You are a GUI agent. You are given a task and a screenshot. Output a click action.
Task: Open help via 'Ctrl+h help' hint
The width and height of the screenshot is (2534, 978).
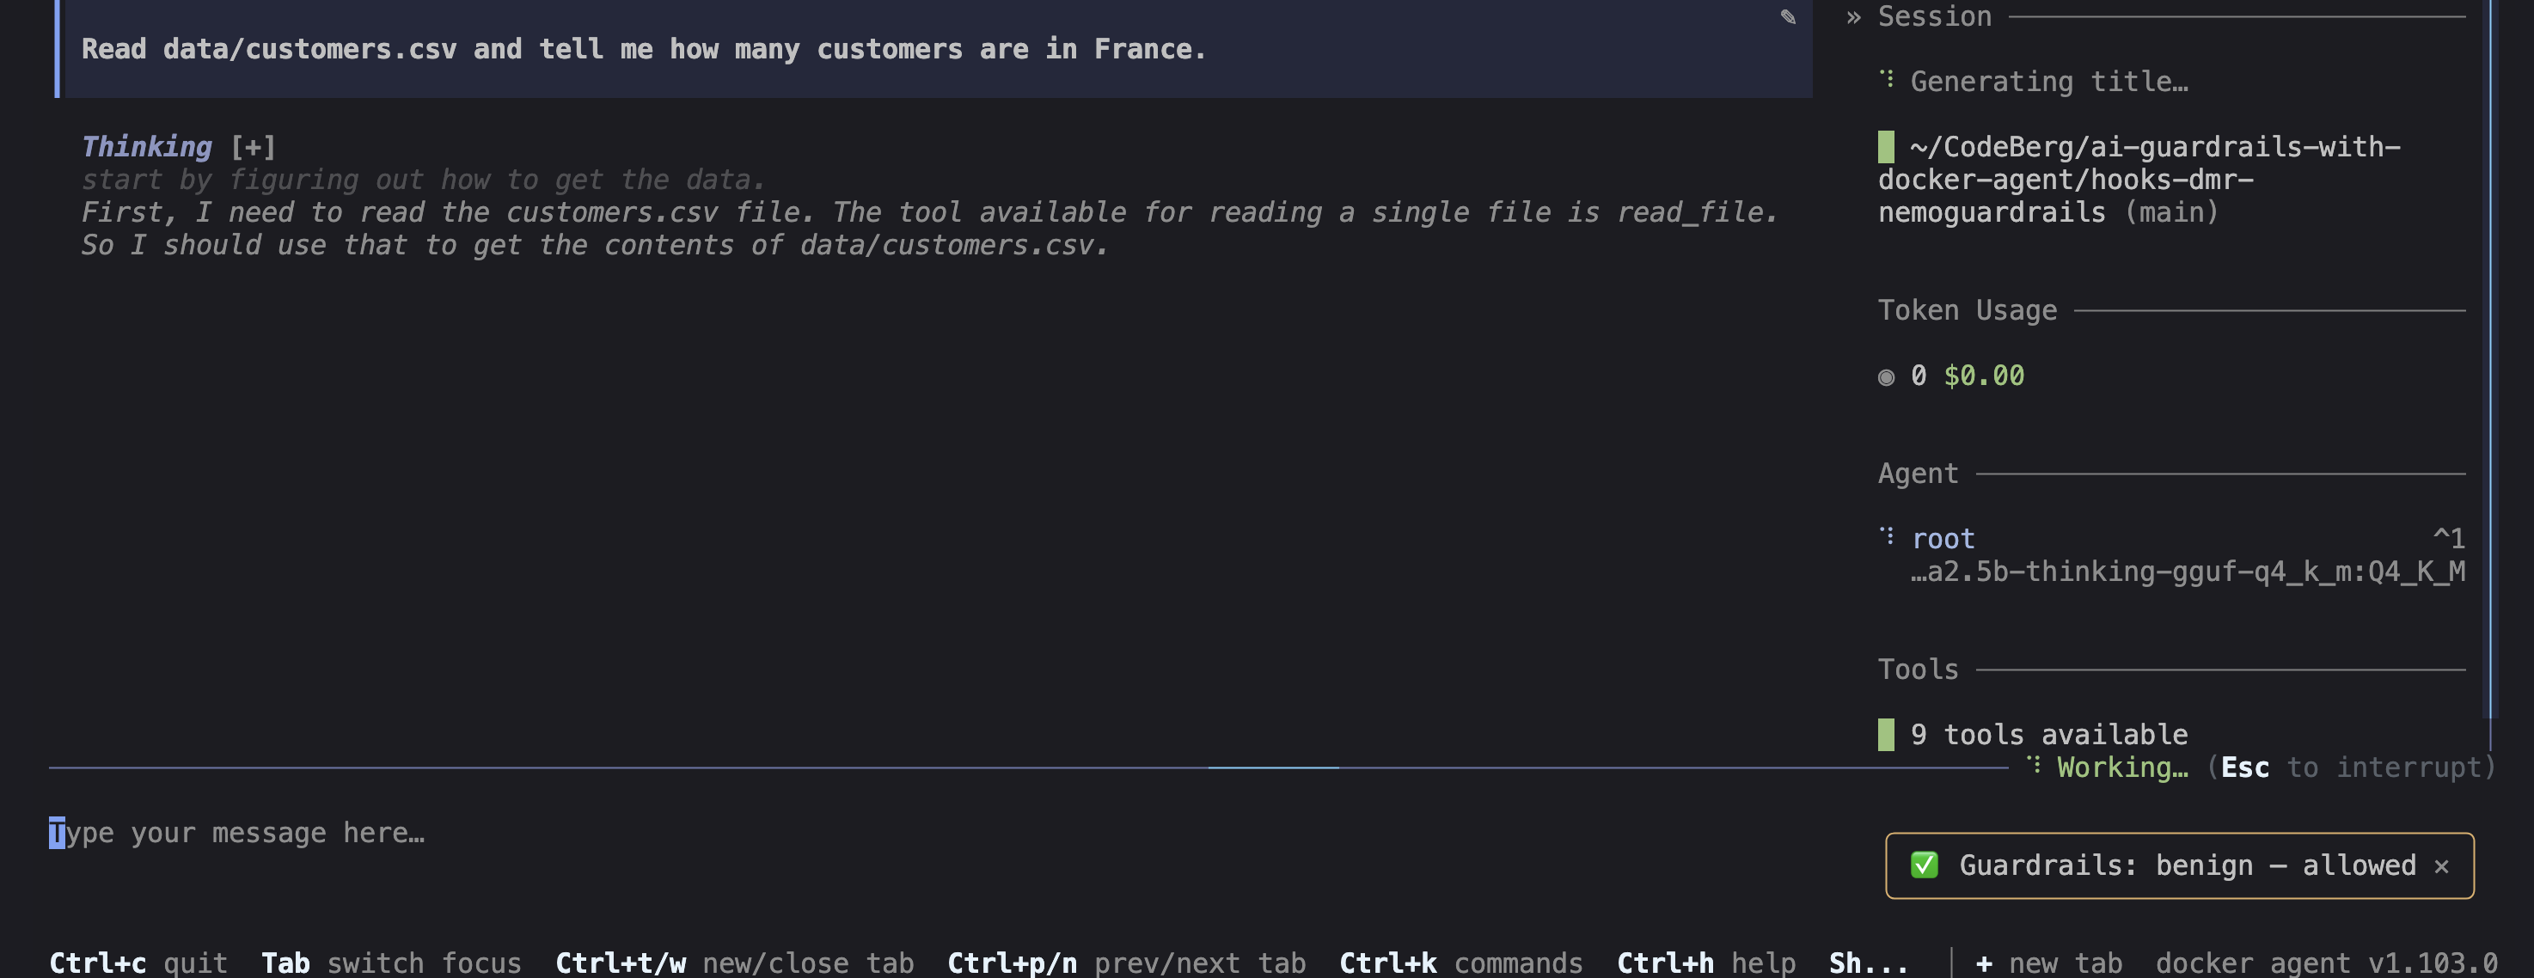[x=1705, y=962]
